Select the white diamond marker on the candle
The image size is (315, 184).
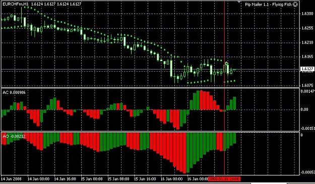pos(227,64)
